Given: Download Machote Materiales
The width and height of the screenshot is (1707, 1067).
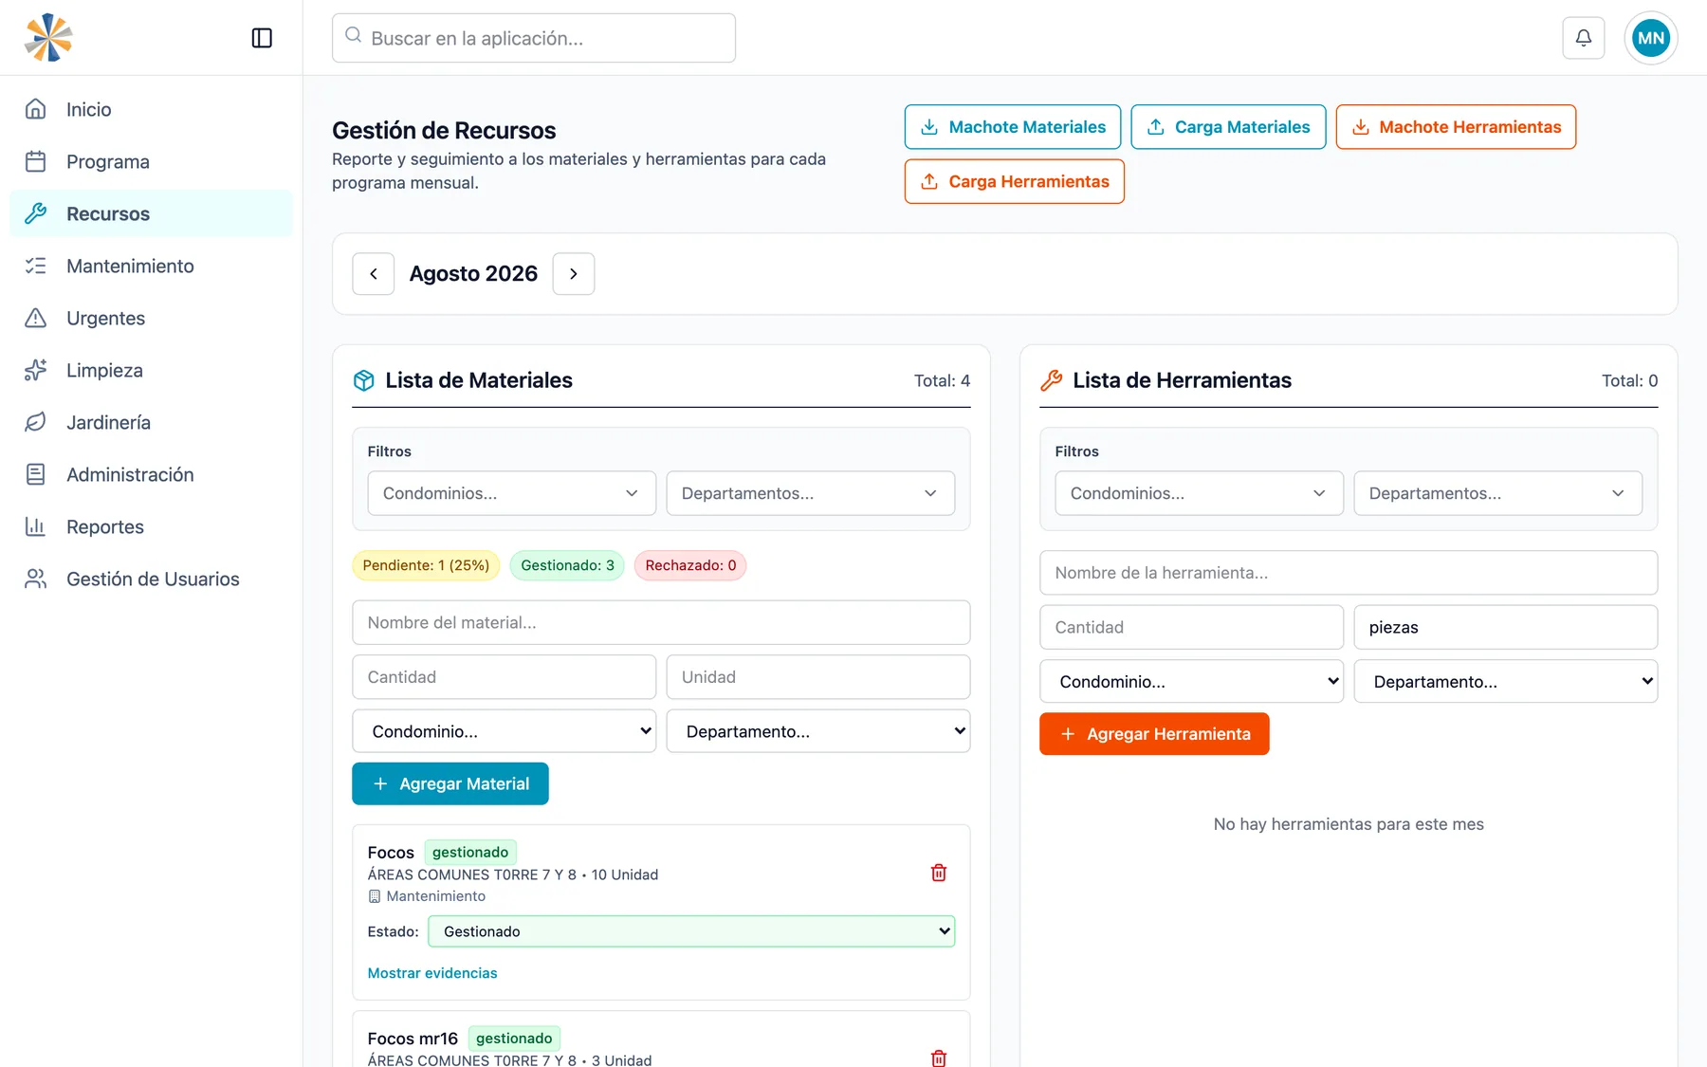Looking at the screenshot, I should pos(1013,127).
